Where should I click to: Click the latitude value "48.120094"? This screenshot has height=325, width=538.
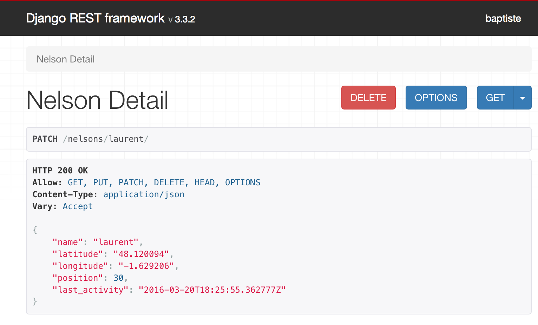pyautogui.click(x=141, y=254)
